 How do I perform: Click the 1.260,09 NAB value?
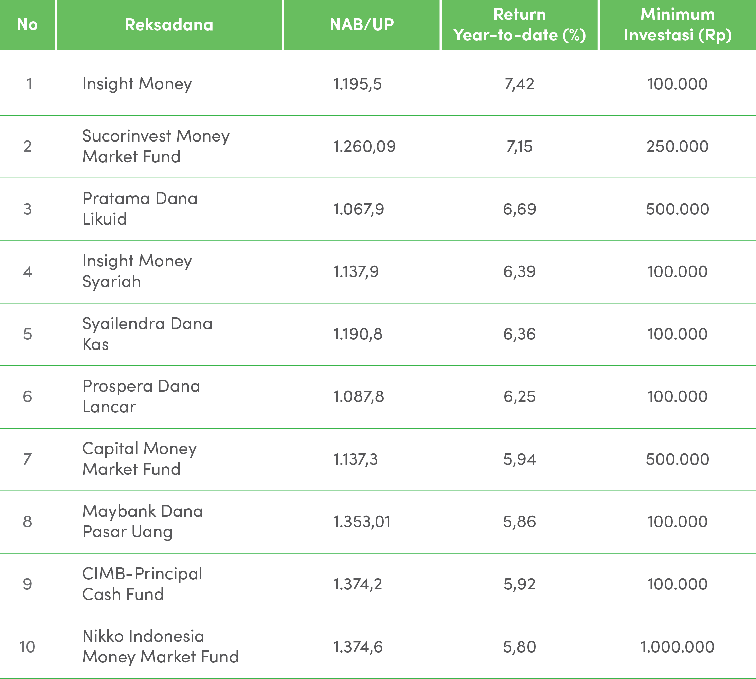[364, 146]
